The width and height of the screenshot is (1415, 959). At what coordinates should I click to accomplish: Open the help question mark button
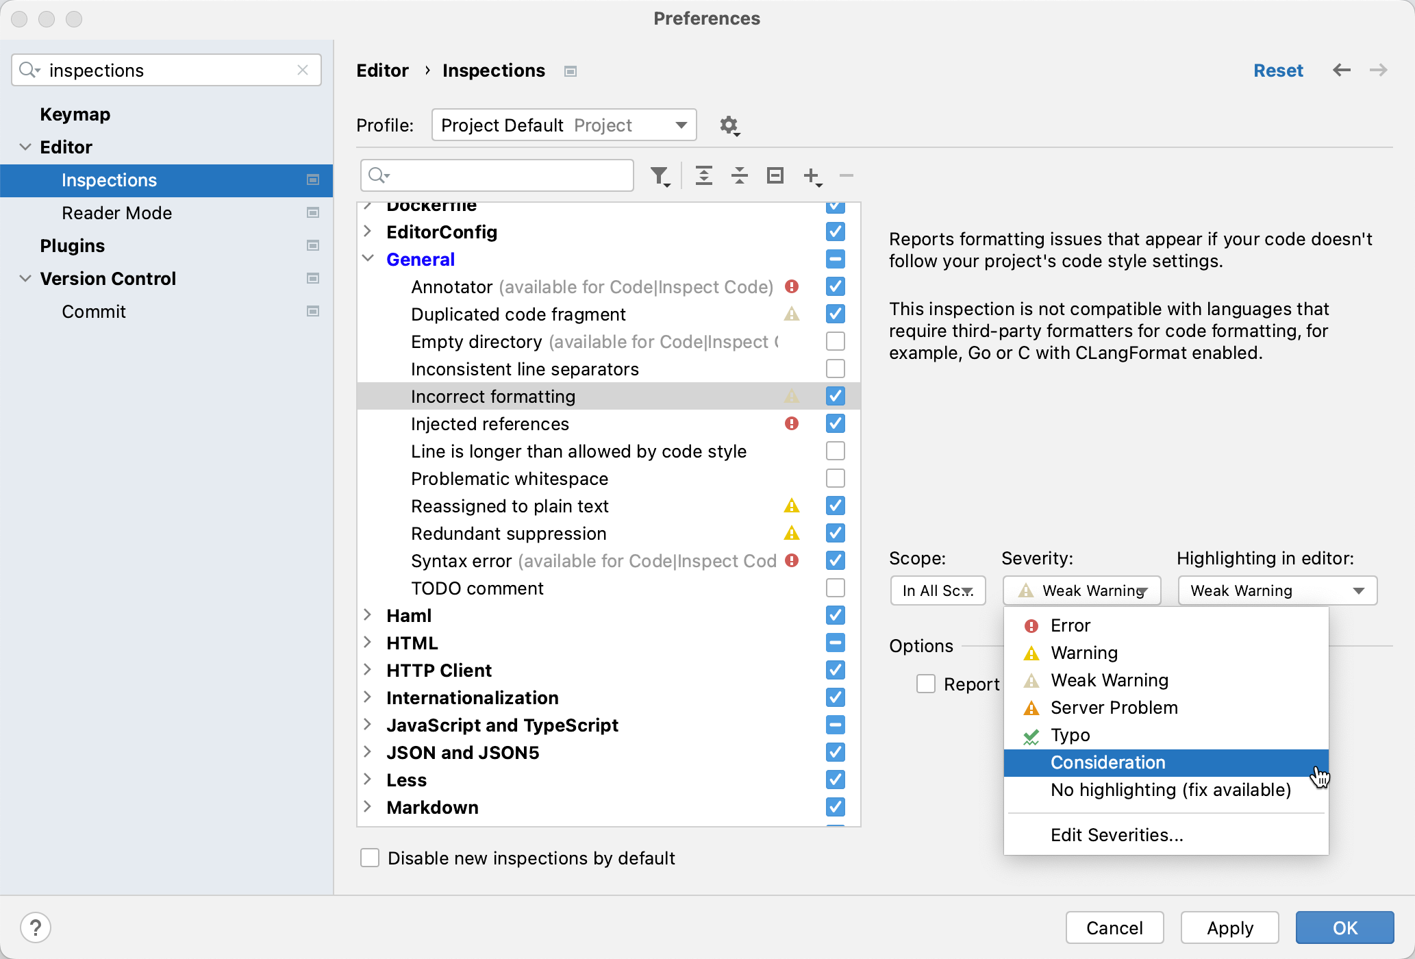(x=36, y=927)
